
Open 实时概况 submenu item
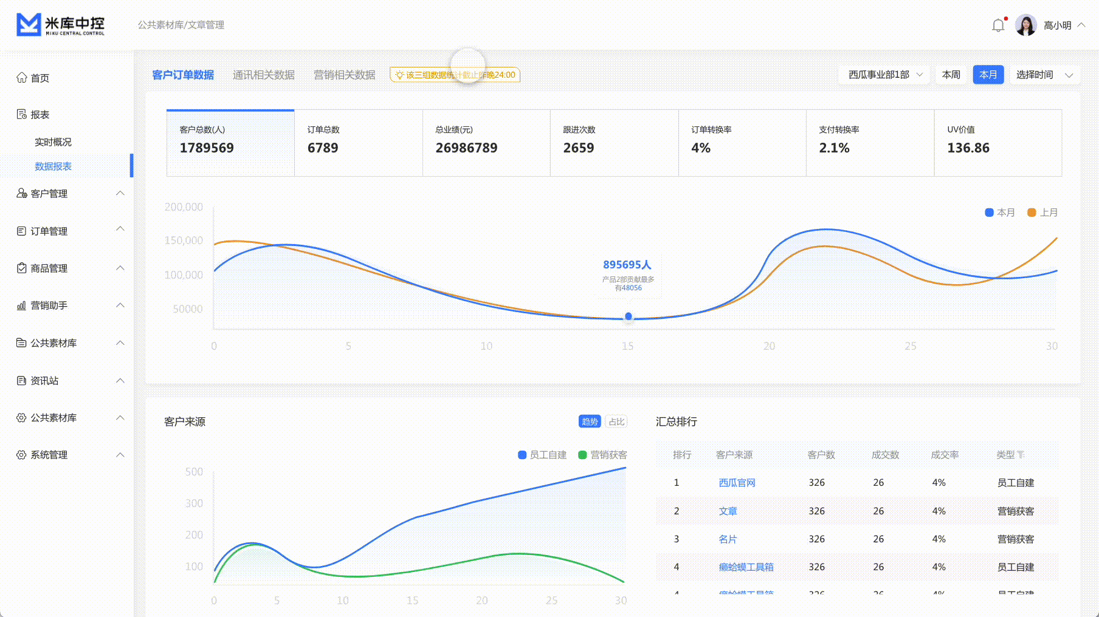click(x=53, y=141)
